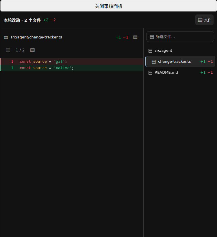Focus the 筛选文件 filter input
Viewport: 217px width, 237px height.
pos(180,37)
